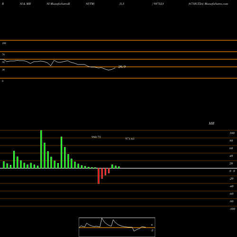
Task: Click the -100 label on the MR axis
Action: pos(232,209)
